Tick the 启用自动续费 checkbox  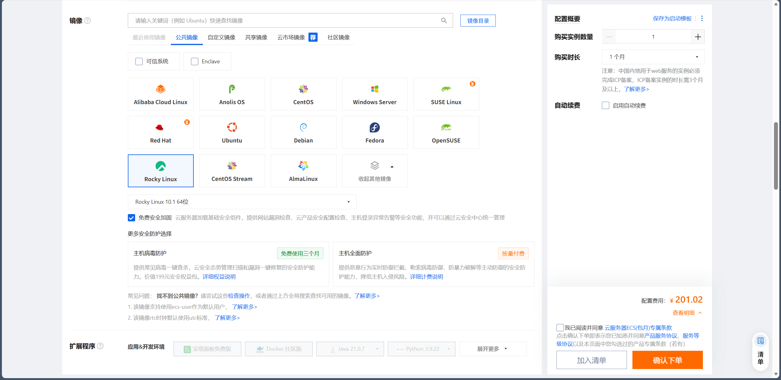(x=606, y=105)
